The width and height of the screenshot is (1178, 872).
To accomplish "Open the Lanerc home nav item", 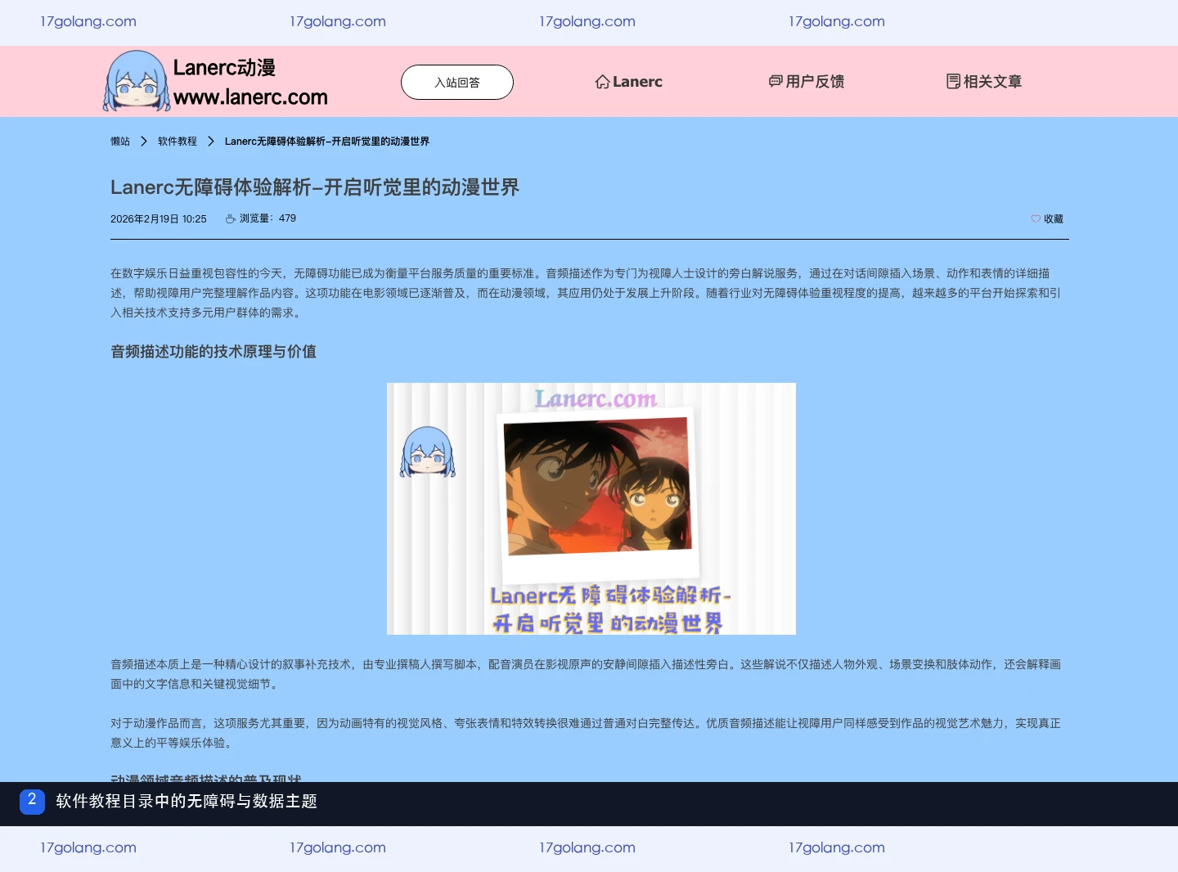I will [628, 82].
